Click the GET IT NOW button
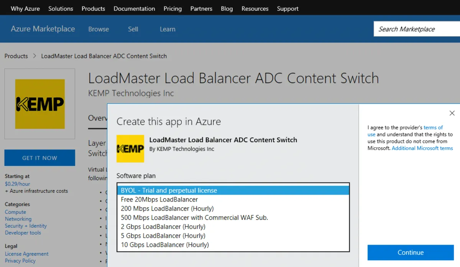The image size is (460, 267). tap(39, 158)
